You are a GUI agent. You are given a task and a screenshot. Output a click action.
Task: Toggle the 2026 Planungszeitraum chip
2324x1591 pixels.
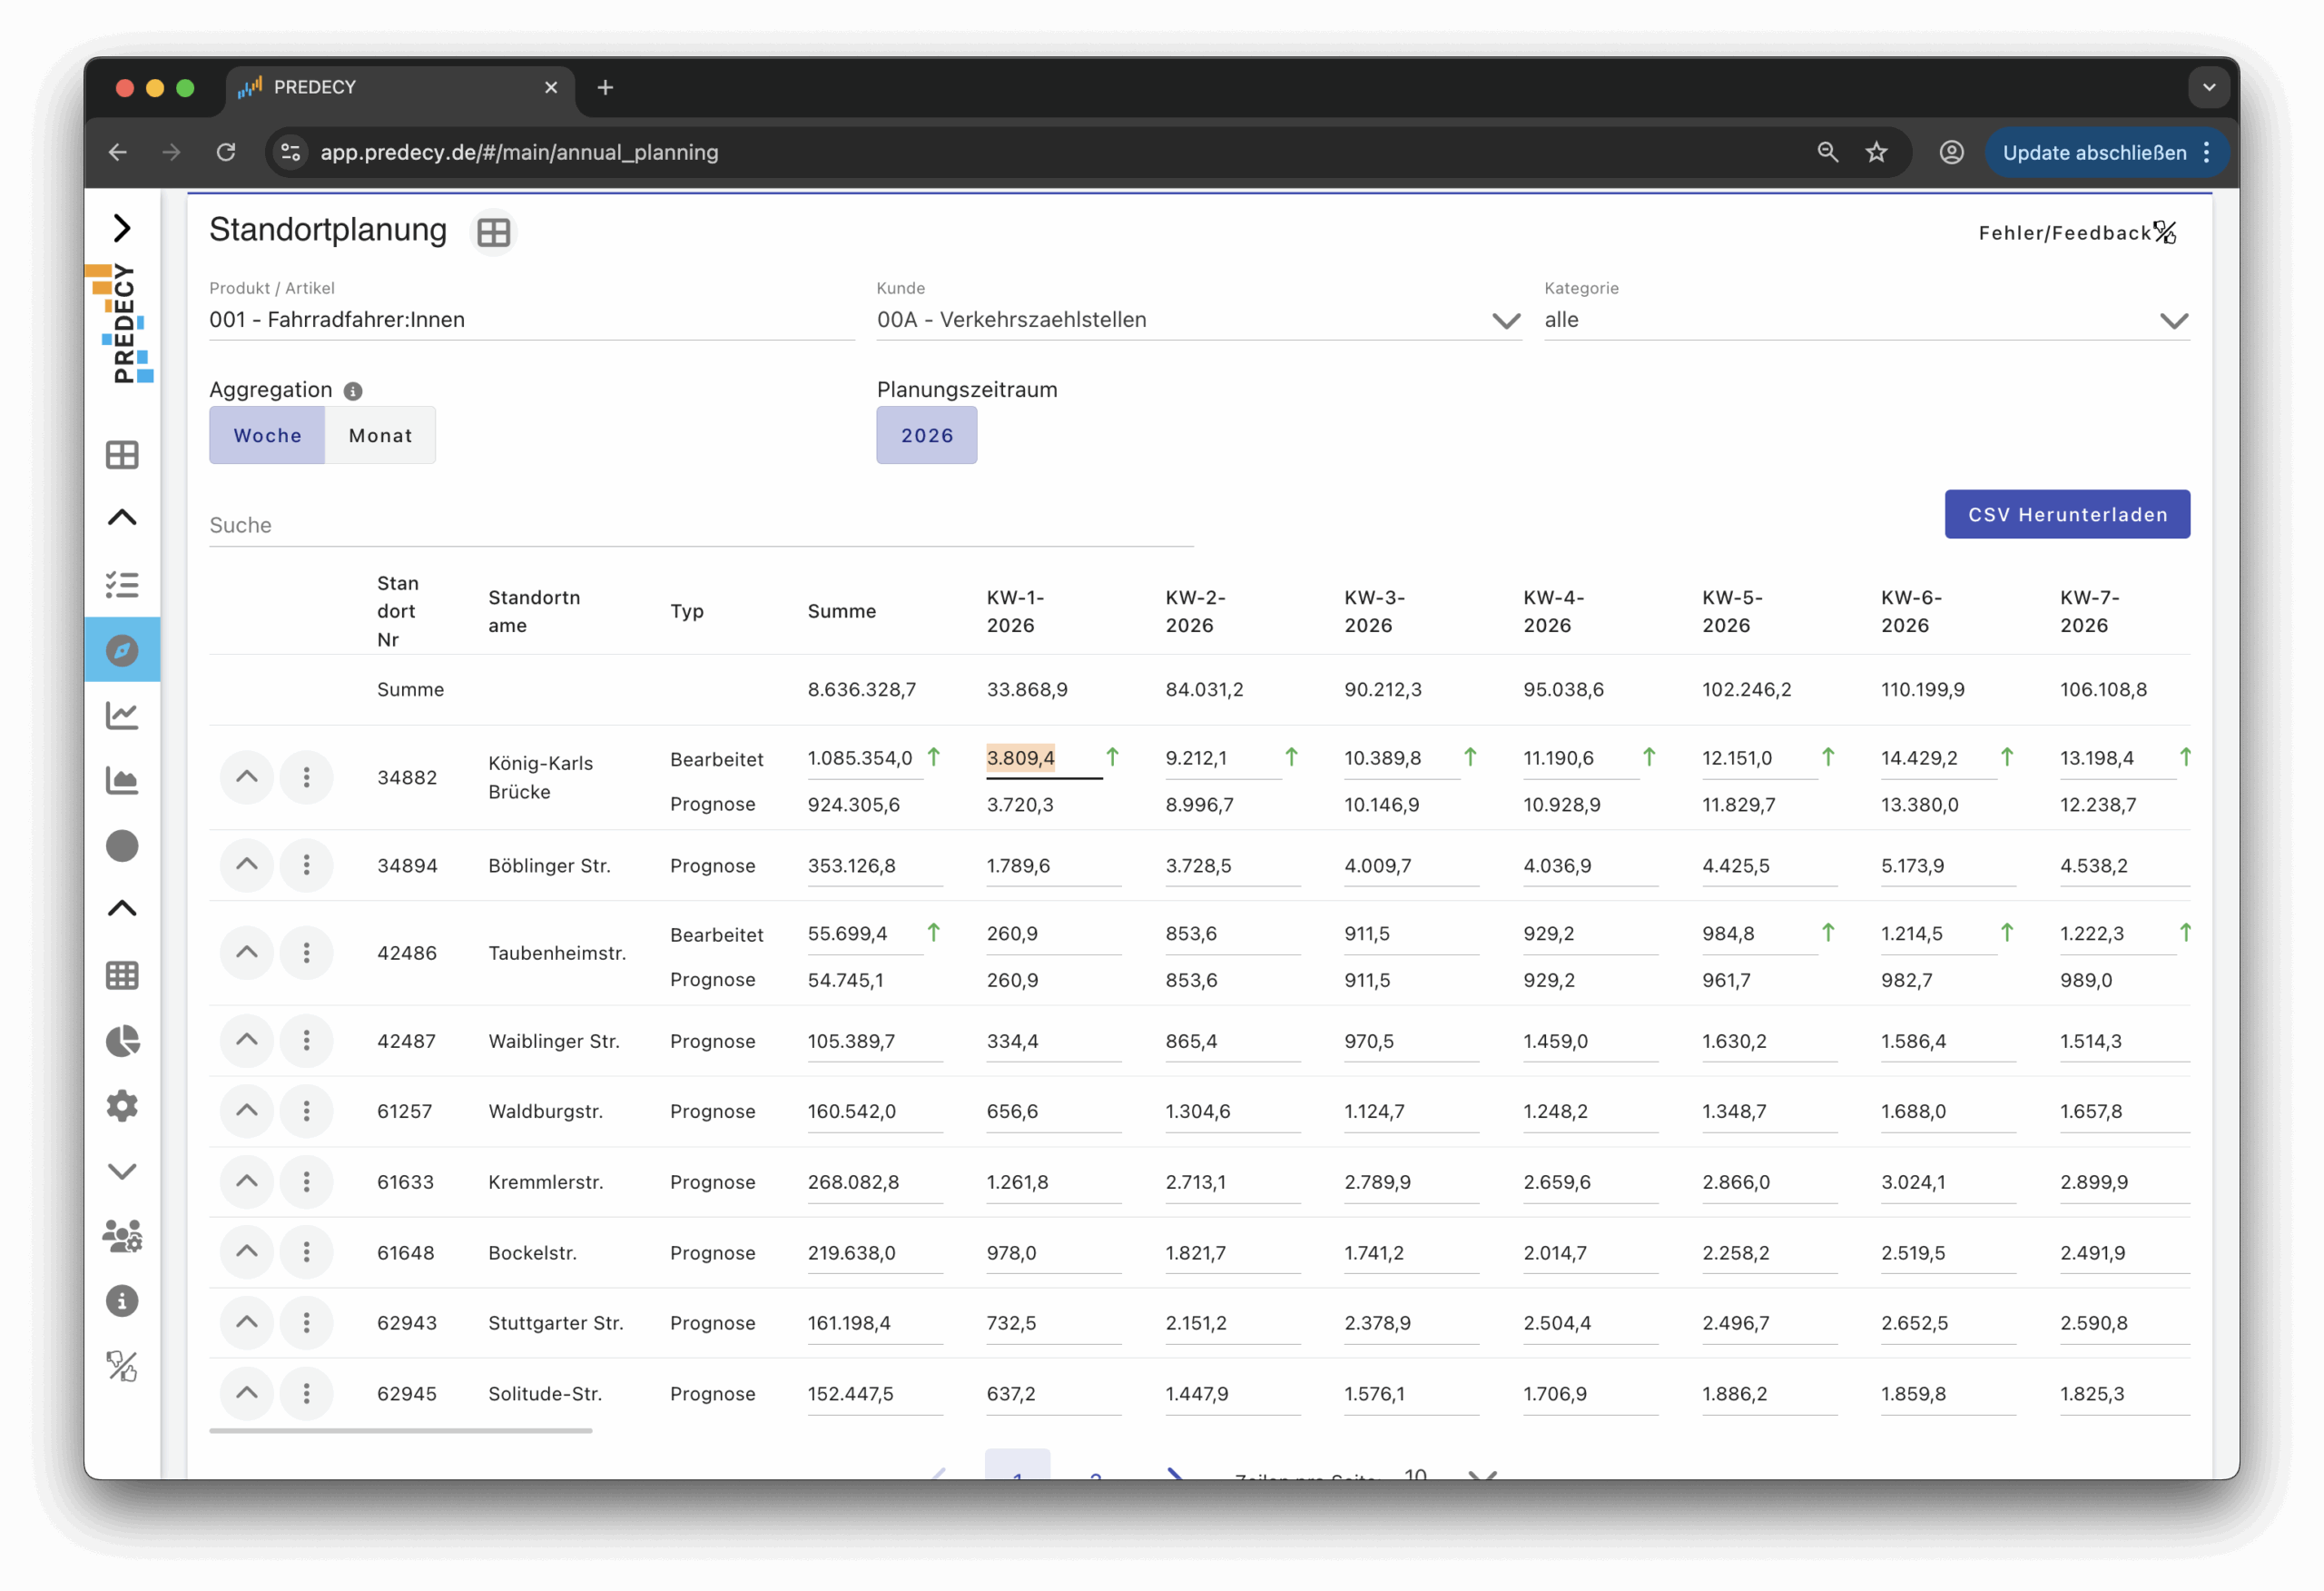[x=926, y=435]
